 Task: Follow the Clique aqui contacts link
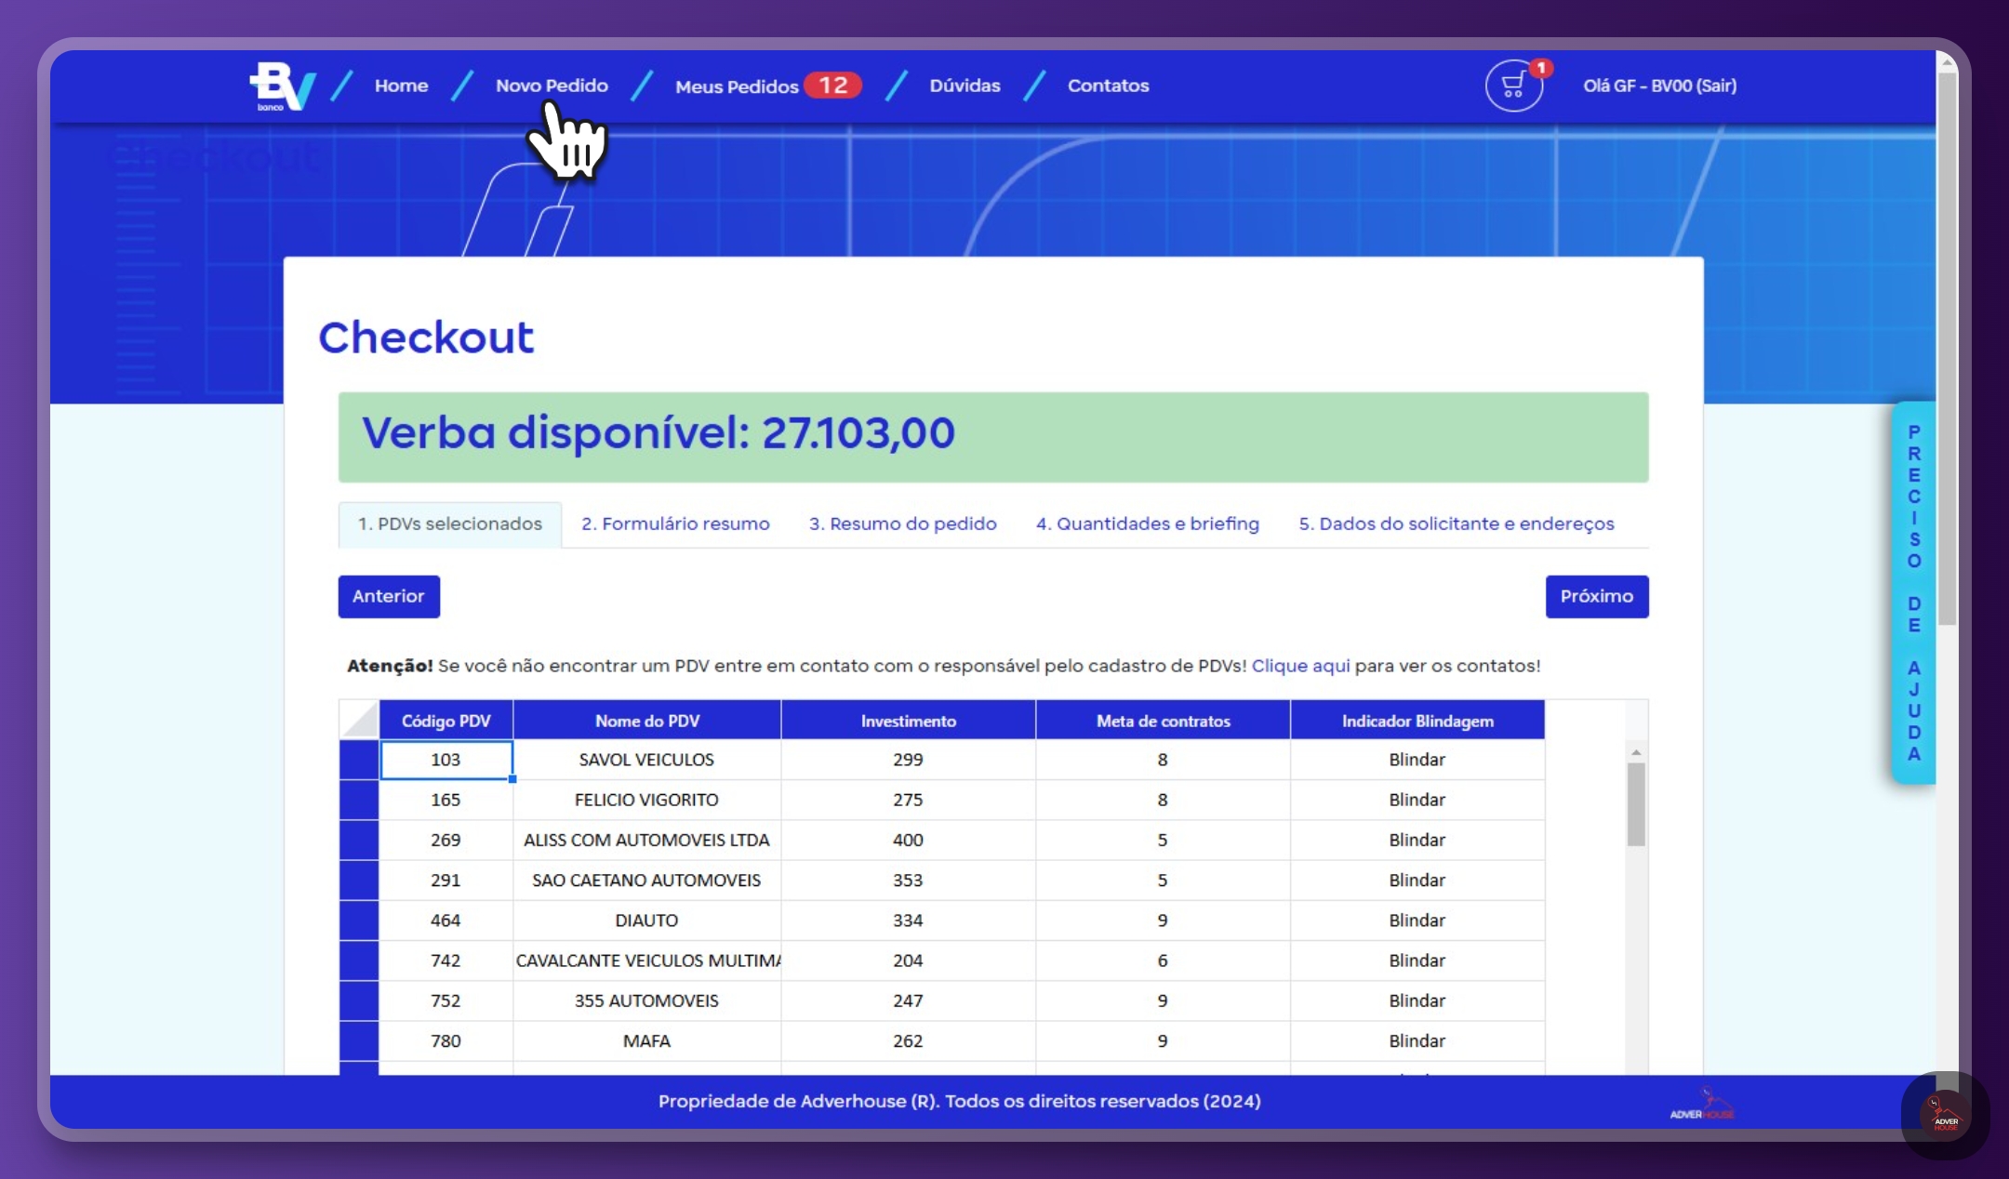(x=1300, y=666)
